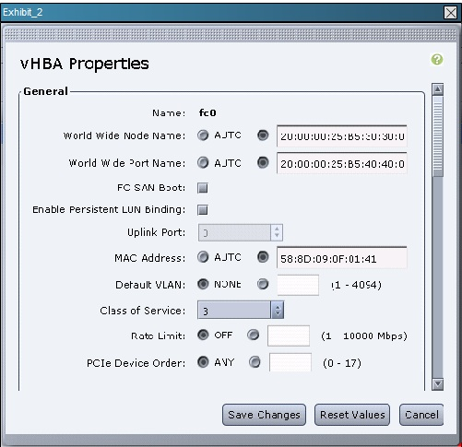The width and height of the screenshot is (462, 447).
Task: Close the Exhibit_2 window
Action: (x=451, y=13)
